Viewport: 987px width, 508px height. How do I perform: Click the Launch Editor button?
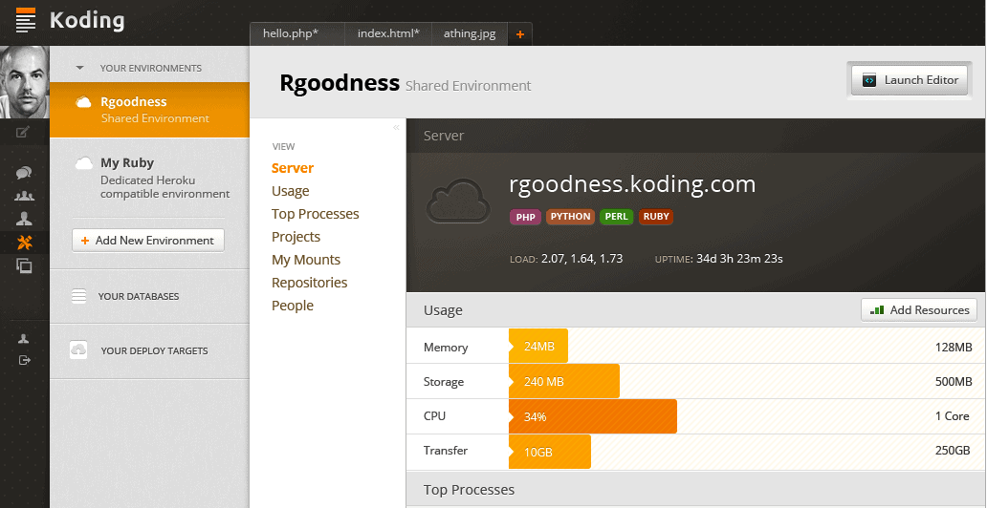910,80
